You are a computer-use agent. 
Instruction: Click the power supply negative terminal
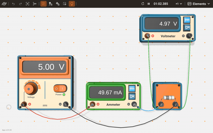[66, 104]
